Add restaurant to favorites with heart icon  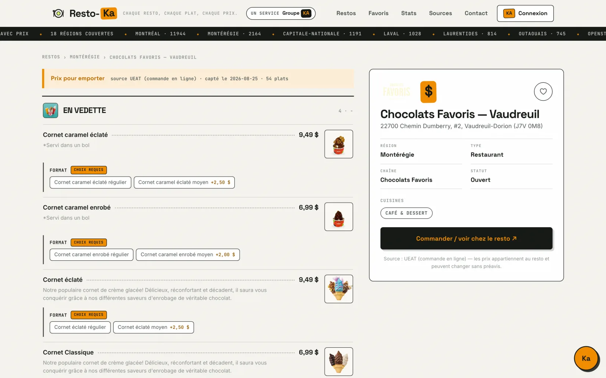tap(543, 91)
